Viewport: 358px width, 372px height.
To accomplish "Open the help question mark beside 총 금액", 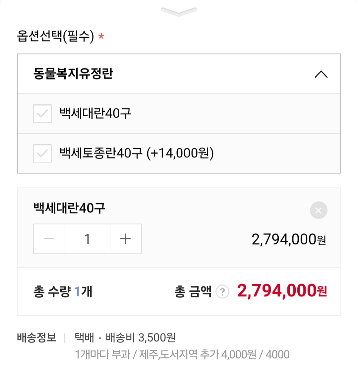I will pyautogui.click(x=222, y=292).
